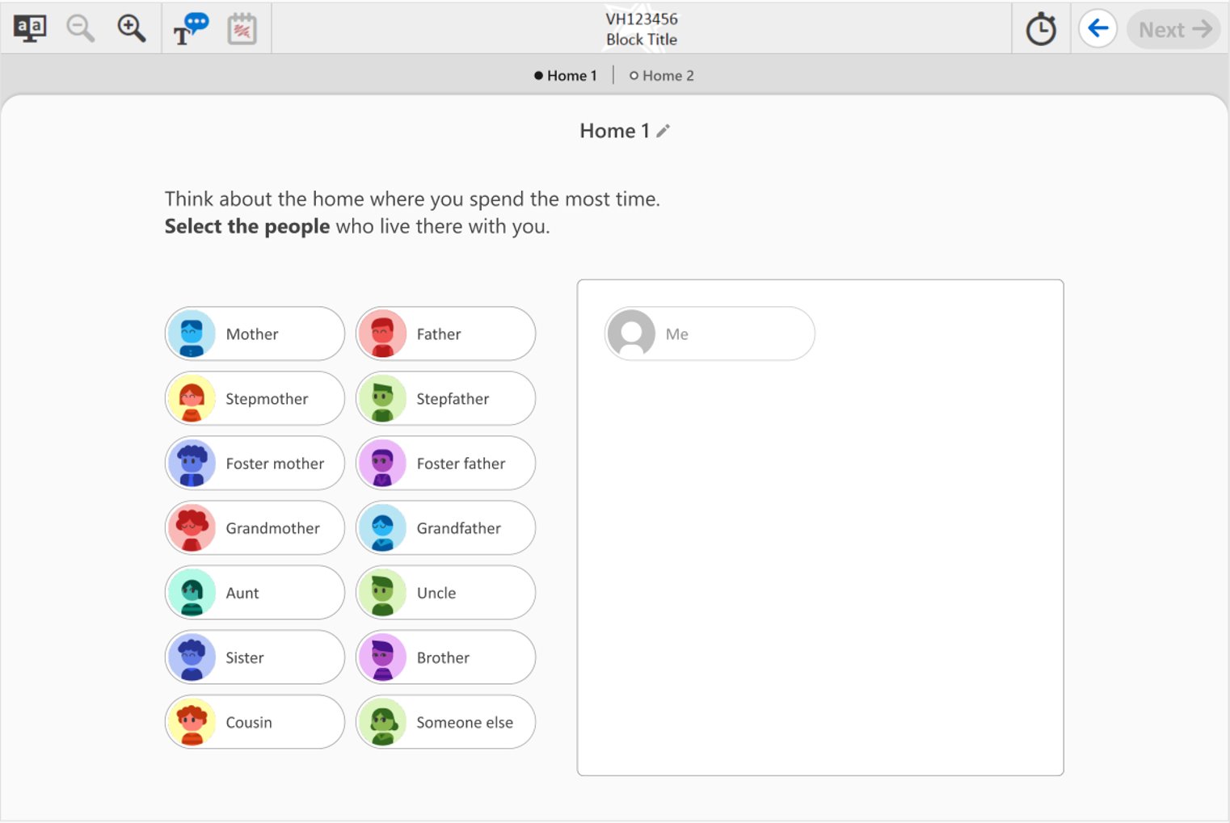Image resolution: width=1230 pixels, height=823 pixels.
Task: Switch to the Home 2 tab
Action: pyautogui.click(x=661, y=76)
